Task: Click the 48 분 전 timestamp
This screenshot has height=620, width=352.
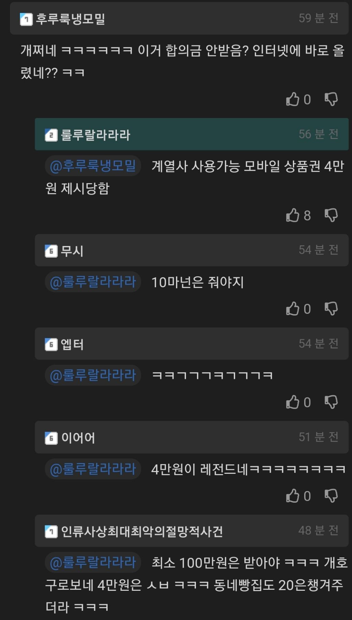Action: [x=318, y=531]
